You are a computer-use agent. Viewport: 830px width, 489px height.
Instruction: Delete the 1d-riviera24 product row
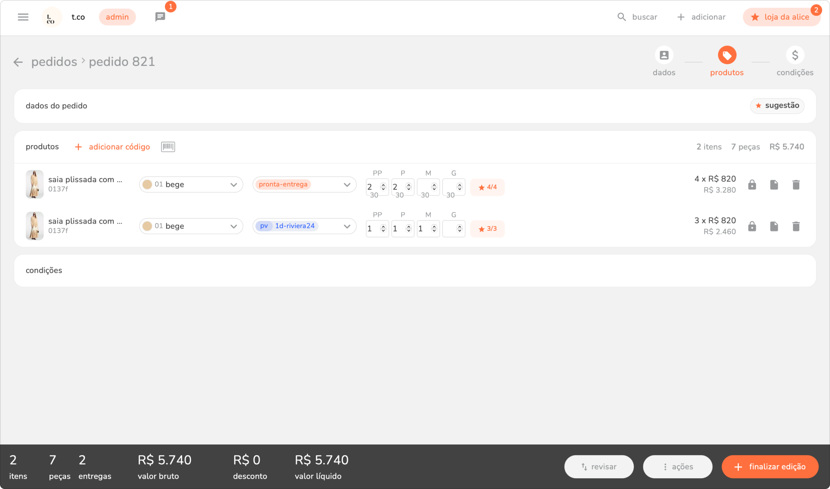tap(796, 226)
